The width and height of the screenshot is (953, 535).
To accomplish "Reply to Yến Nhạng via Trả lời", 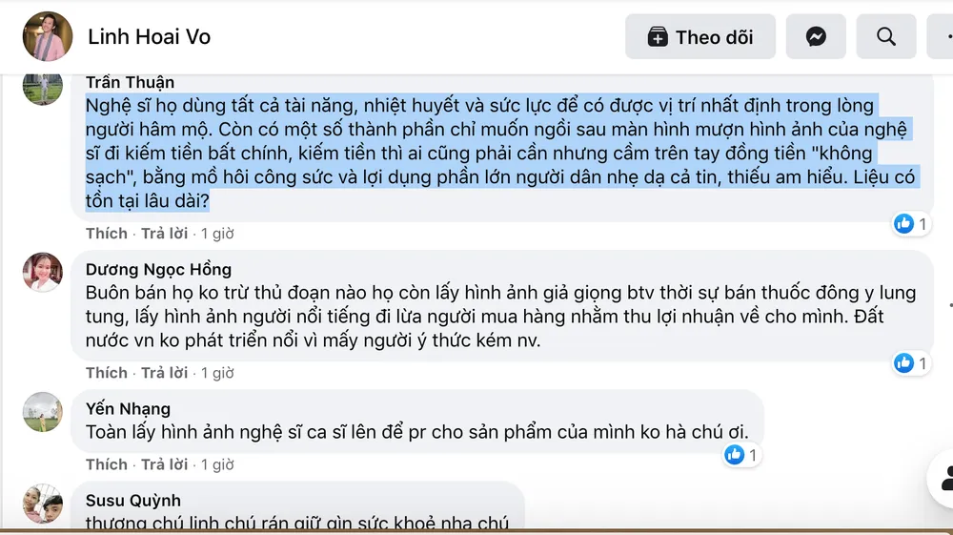I will 165,464.
